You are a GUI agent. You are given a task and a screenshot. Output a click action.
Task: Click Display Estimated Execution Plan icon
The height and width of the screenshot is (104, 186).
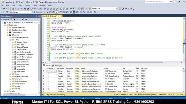point(50,12)
